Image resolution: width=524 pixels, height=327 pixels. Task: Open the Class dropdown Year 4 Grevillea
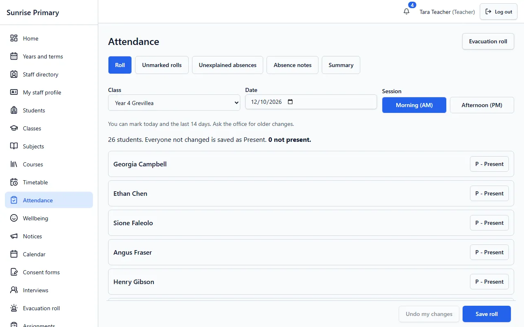tap(174, 103)
